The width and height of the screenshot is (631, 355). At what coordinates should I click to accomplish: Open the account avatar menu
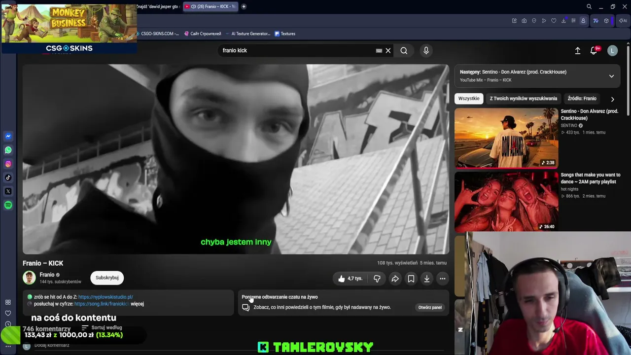612,50
